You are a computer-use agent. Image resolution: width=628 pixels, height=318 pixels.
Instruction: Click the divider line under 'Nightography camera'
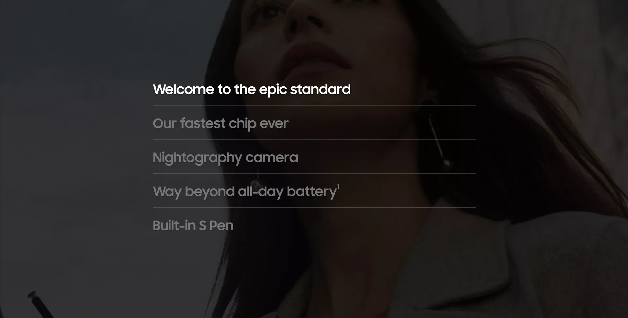(314, 173)
